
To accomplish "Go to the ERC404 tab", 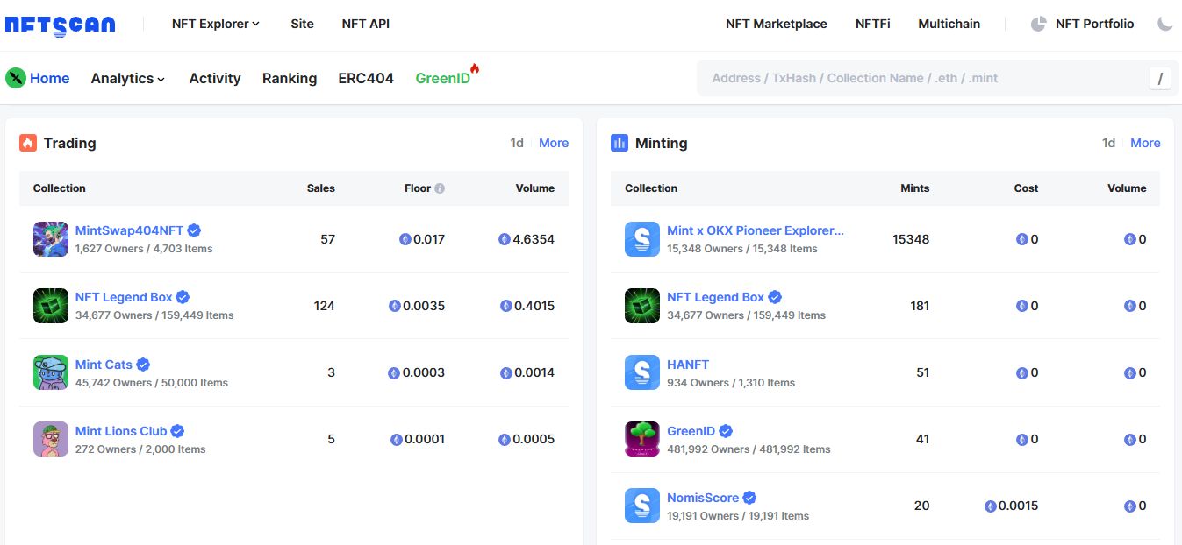I will [x=366, y=78].
